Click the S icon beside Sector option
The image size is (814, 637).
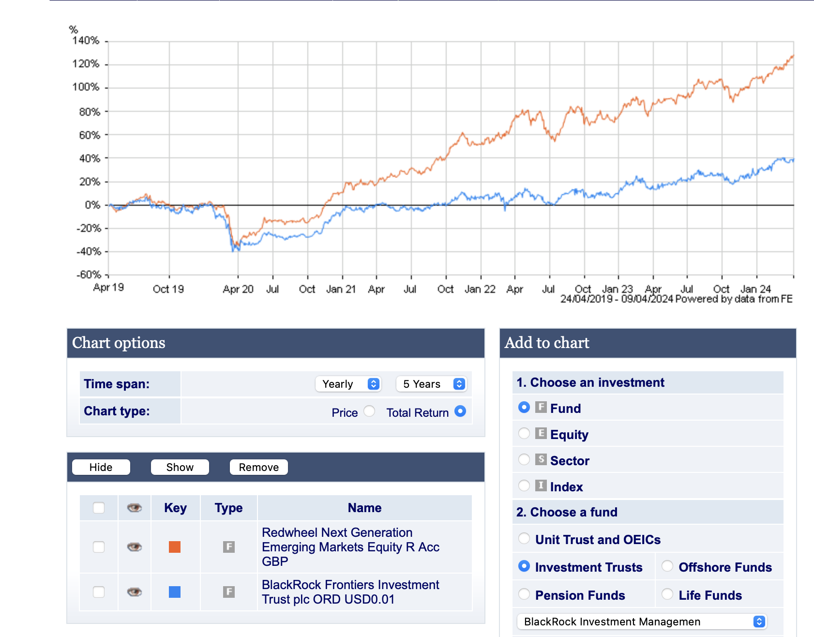[x=541, y=459]
